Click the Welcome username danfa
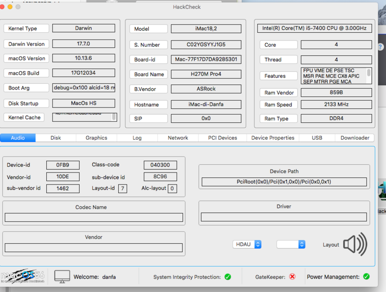 pos(109,277)
